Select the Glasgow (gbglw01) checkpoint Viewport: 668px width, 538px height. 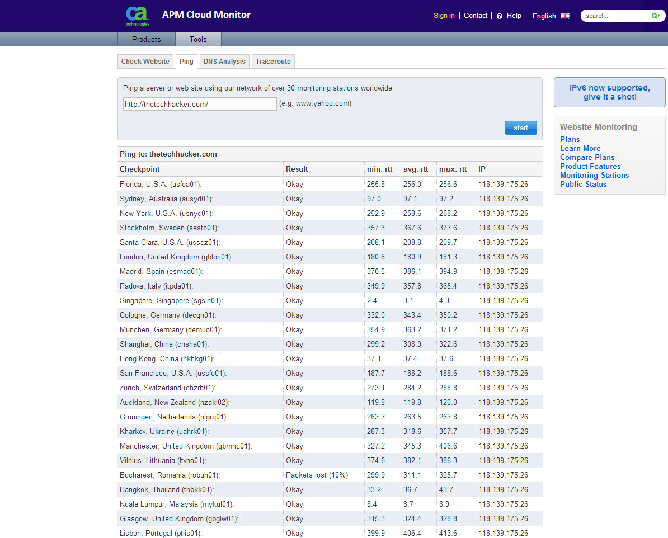click(179, 518)
